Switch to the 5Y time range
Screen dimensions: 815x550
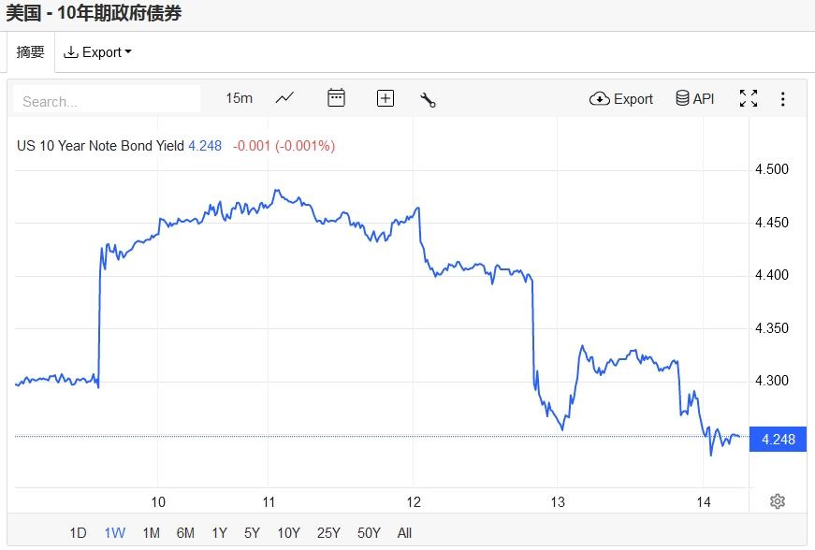pyautogui.click(x=252, y=533)
